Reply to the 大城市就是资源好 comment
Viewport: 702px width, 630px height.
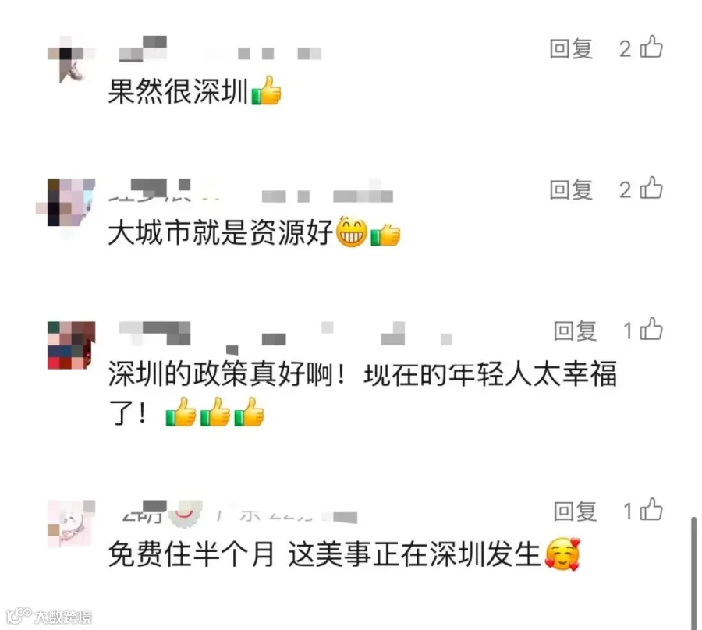[x=571, y=189]
